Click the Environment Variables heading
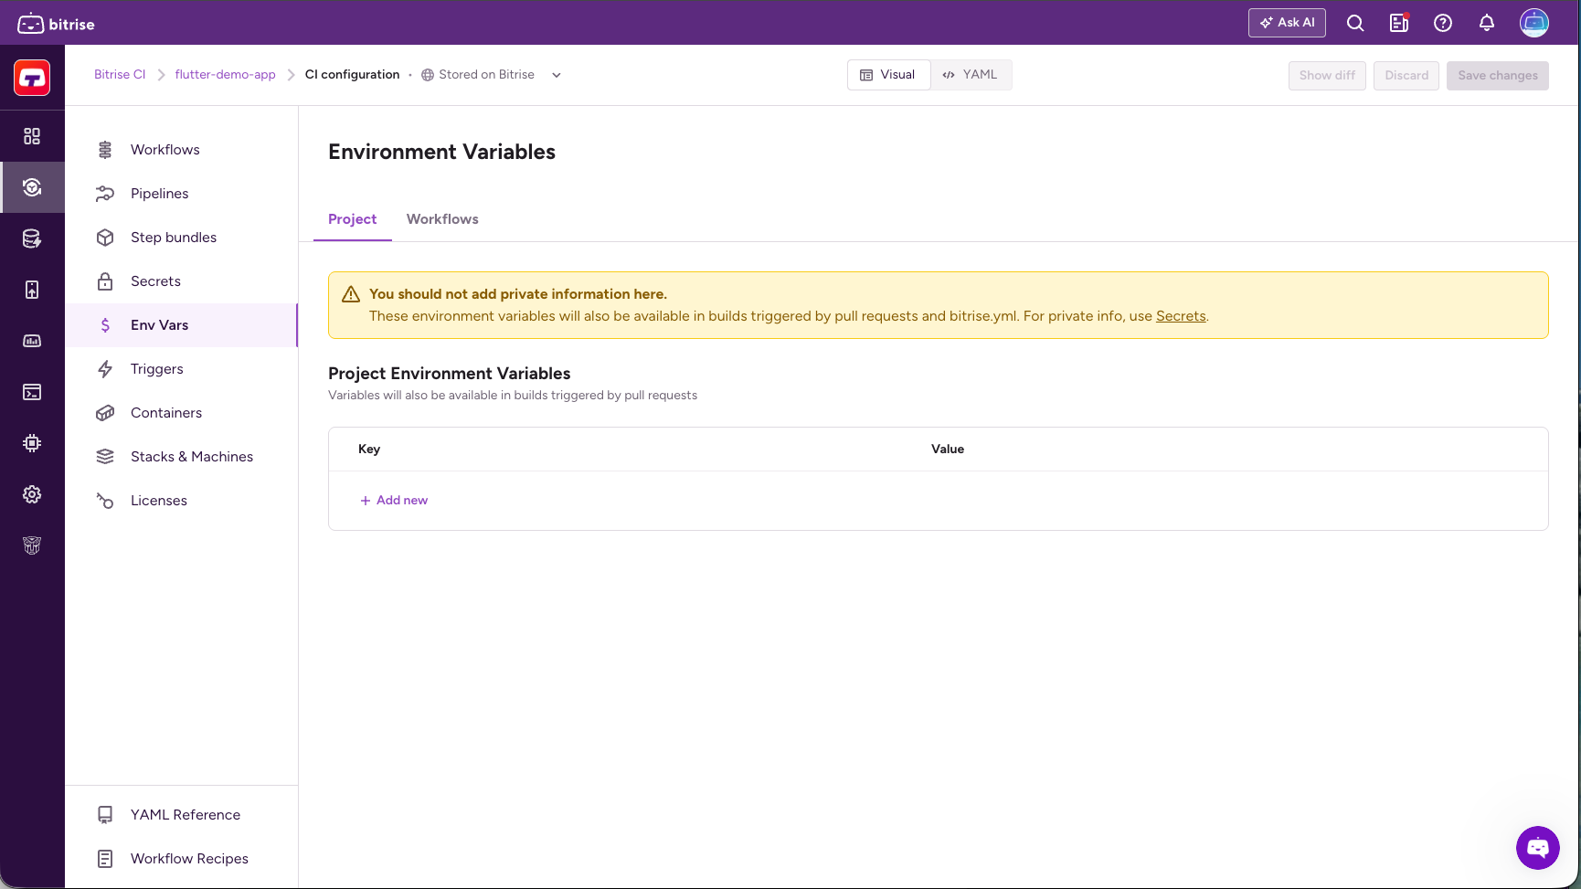 pyautogui.click(x=441, y=152)
